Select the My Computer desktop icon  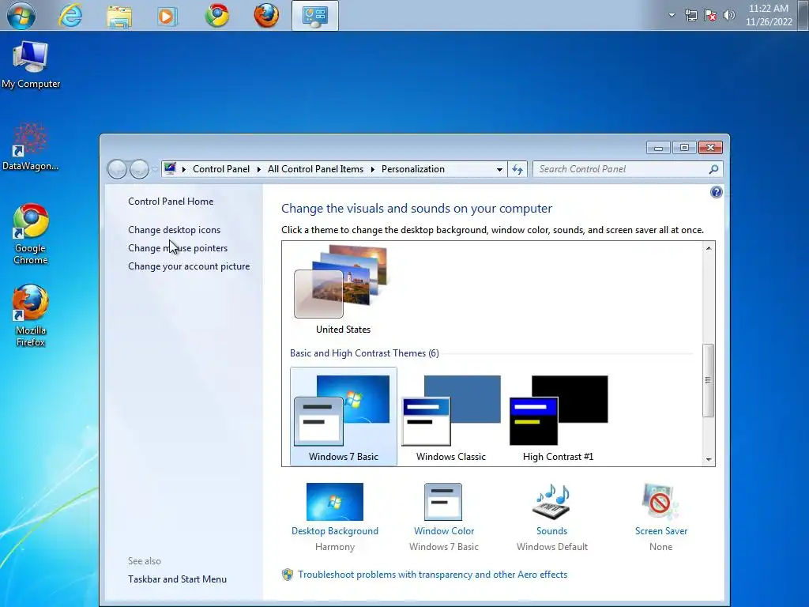(31, 65)
